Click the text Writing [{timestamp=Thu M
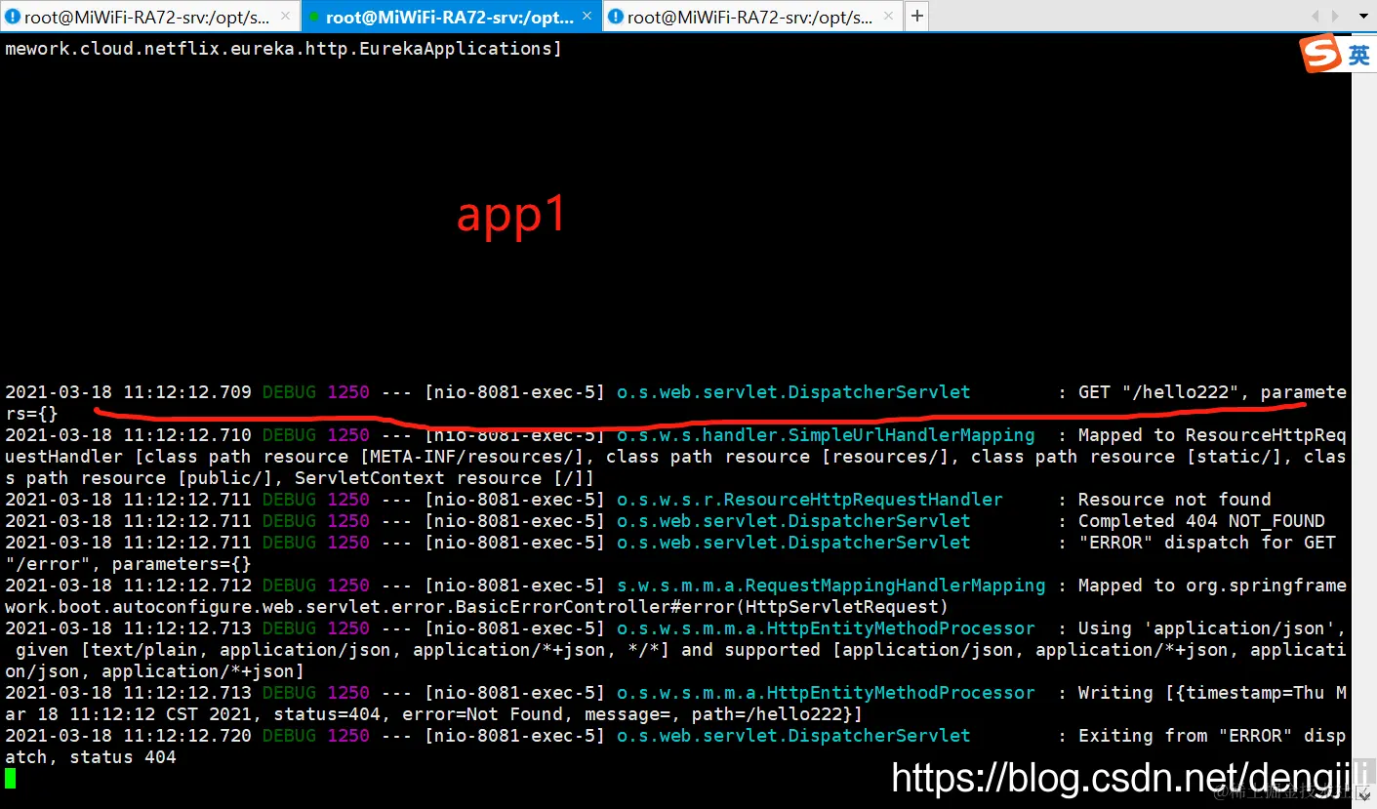 [1212, 693]
